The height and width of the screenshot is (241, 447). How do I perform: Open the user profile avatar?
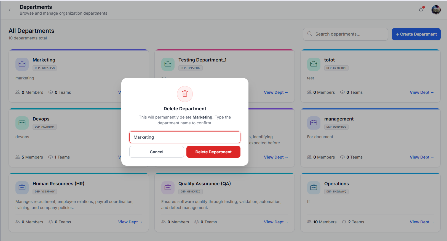(x=436, y=10)
